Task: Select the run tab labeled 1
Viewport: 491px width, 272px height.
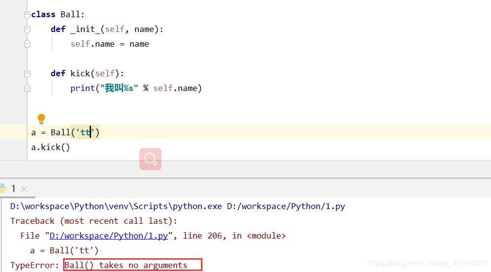Action: (x=13, y=188)
